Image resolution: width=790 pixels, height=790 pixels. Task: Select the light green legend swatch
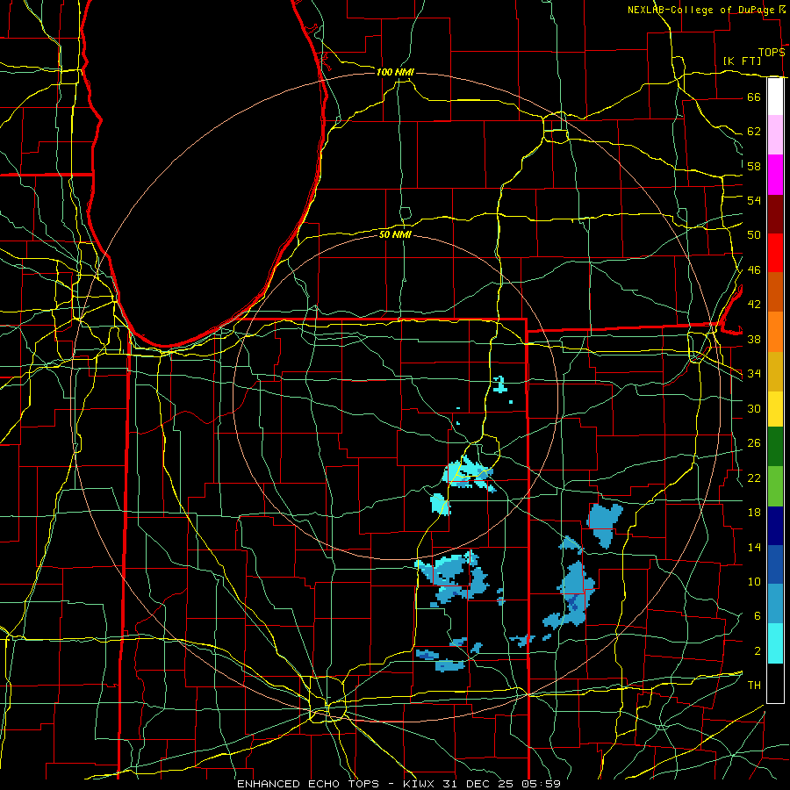tap(775, 486)
